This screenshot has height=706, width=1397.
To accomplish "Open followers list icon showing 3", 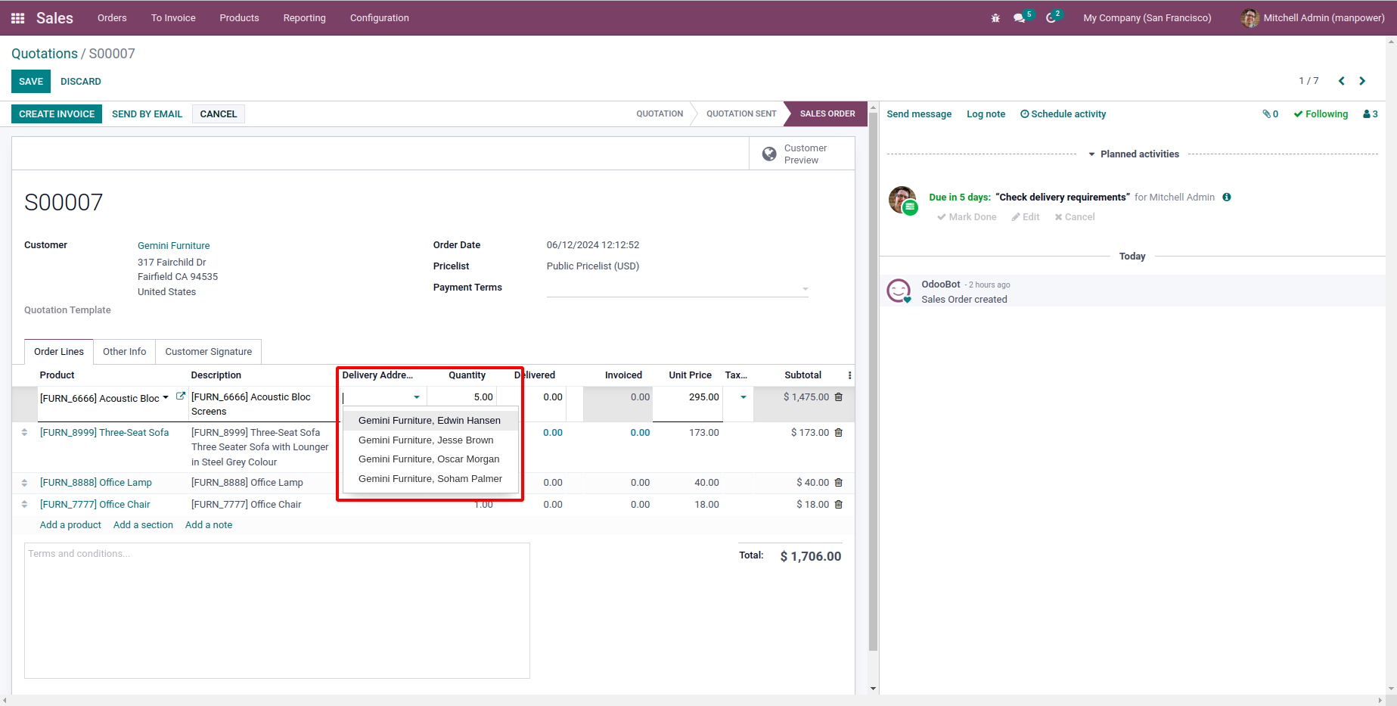I will (1371, 114).
